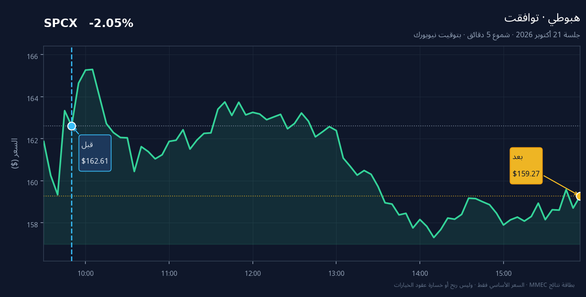Click the 11:00 time axis label
Viewport: 586px width, 297px height.
(x=169, y=273)
